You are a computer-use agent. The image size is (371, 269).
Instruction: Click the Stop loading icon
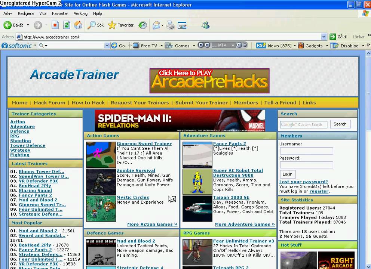pyautogui.click(x=55, y=25)
